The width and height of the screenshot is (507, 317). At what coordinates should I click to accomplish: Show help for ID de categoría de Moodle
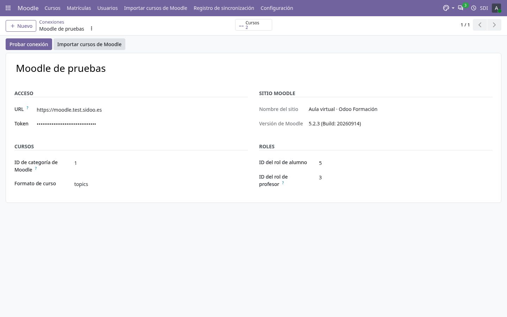(x=36, y=168)
